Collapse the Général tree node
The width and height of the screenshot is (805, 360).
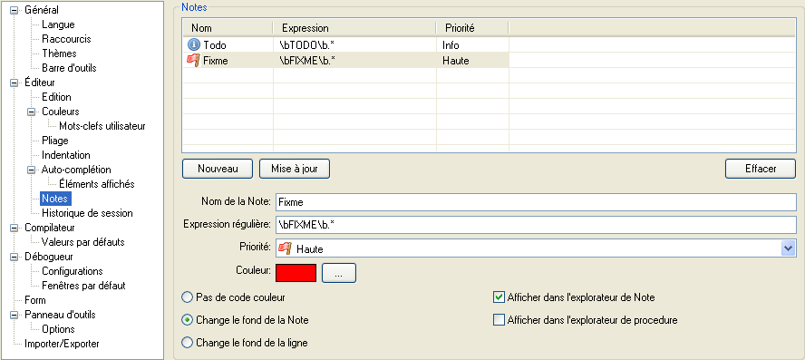(x=14, y=10)
